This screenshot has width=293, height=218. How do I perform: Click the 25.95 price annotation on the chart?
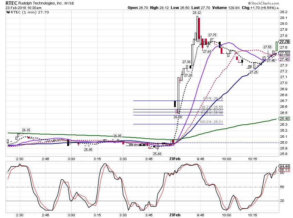click(88, 149)
